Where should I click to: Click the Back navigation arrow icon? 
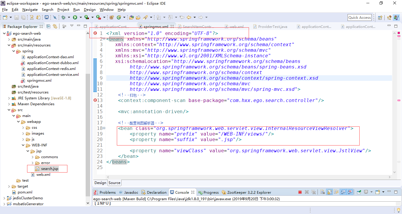(189, 17)
